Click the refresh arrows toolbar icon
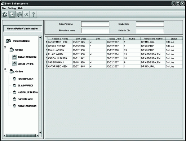This screenshot has width=186, height=141. coord(19,15)
